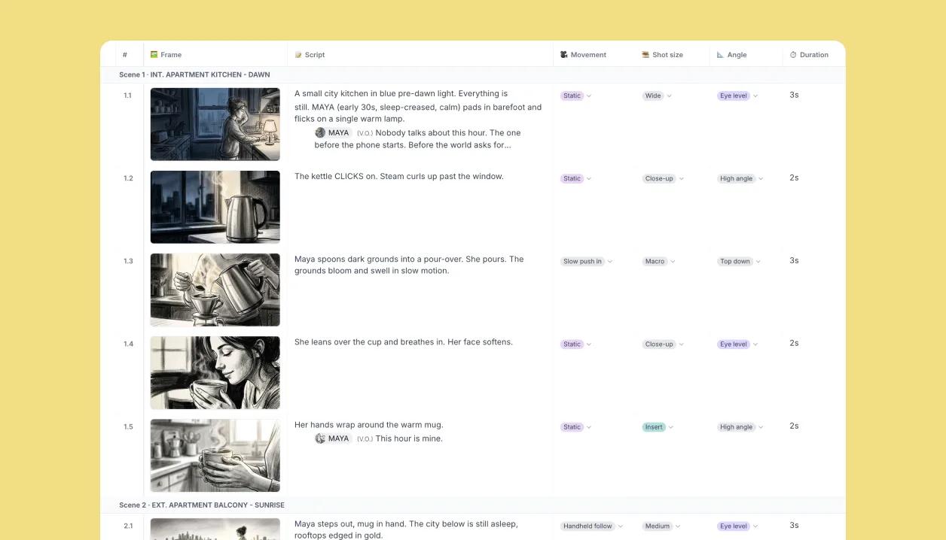Click the Script column header
The height and width of the screenshot is (540, 946).
(x=315, y=55)
